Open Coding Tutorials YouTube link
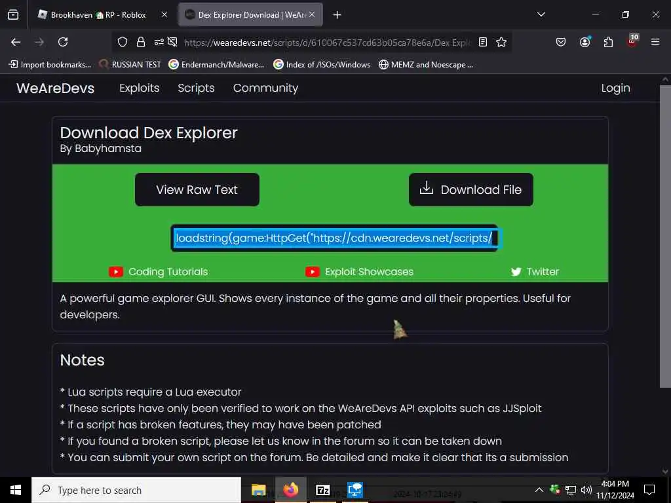The width and height of the screenshot is (671, 503). (159, 272)
